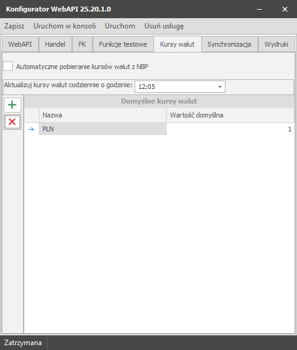The image size is (297, 350).
Task: Open the Funkcje testowe tab
Action: pos(123,44)
